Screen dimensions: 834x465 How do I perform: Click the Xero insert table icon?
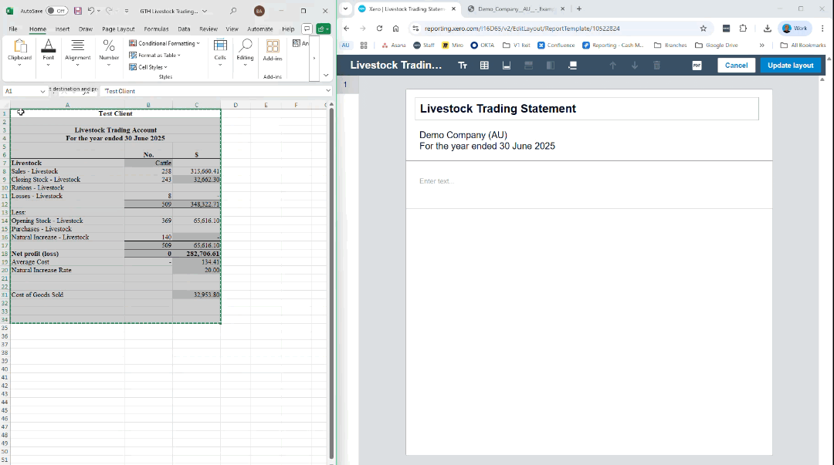coord(484,66)
